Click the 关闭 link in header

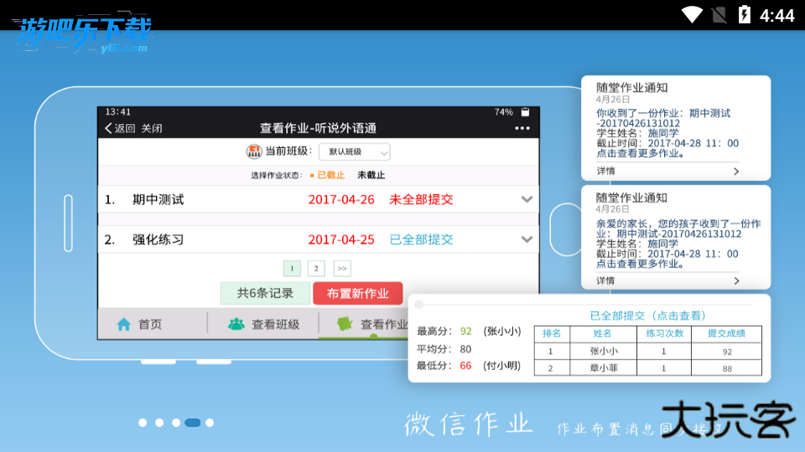[x=152, y=128]
